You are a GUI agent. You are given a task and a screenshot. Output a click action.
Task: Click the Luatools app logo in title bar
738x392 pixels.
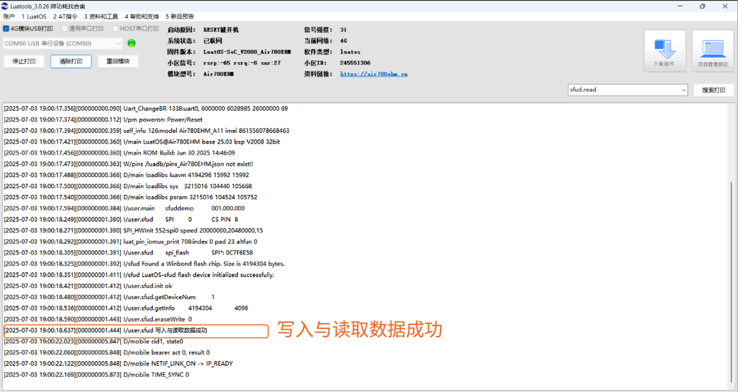pyautogui.click(x=5, y=6)
